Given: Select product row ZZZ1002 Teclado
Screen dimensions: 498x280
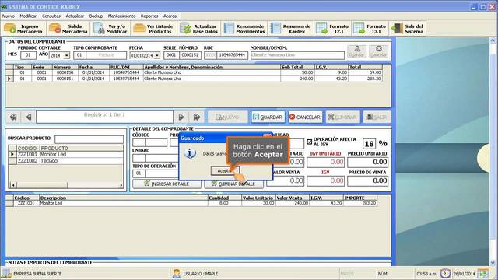Looking at the screenshot, I should pos(66,161).
